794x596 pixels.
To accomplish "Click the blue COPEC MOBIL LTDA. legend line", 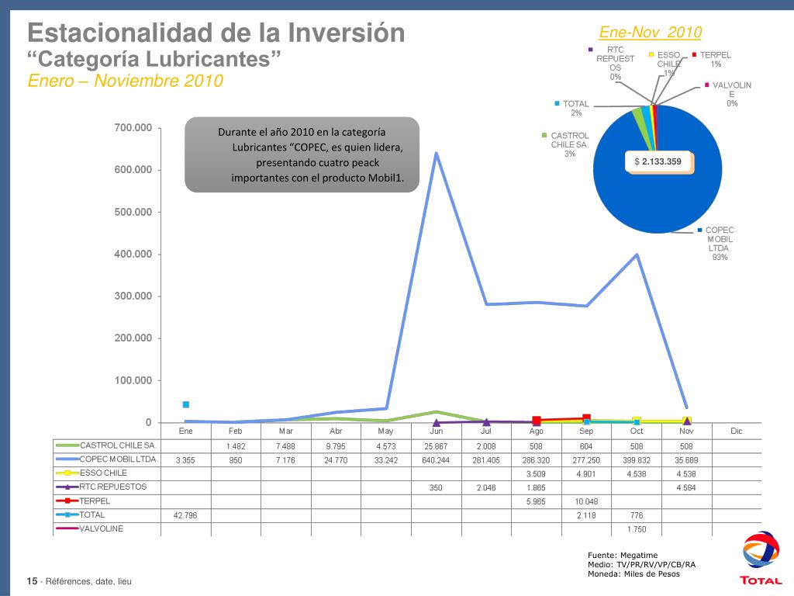I will 67,459.
